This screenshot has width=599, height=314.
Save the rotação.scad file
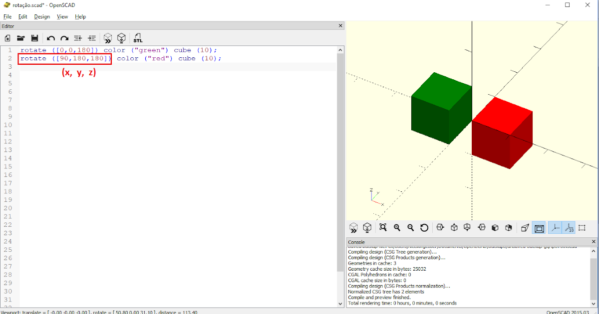(34, 38)
